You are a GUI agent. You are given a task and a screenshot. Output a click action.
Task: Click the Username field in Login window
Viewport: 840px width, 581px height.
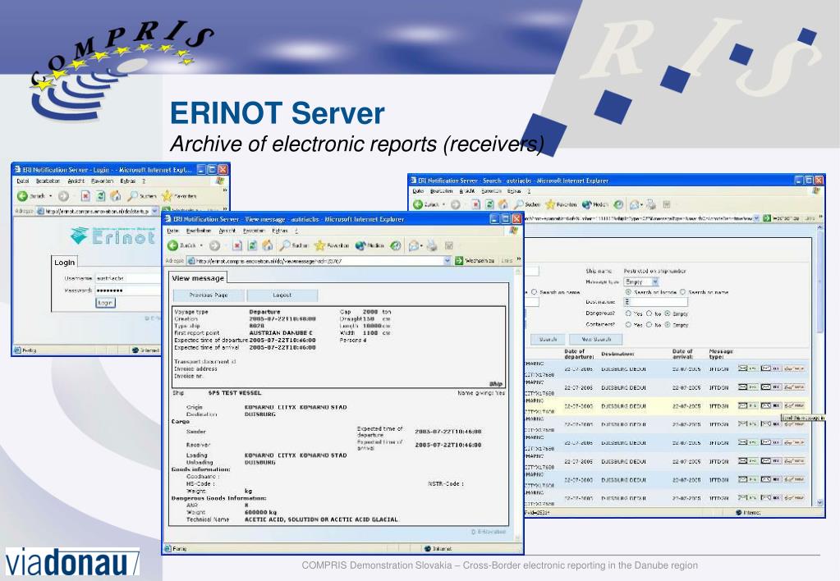pos(128,278)
